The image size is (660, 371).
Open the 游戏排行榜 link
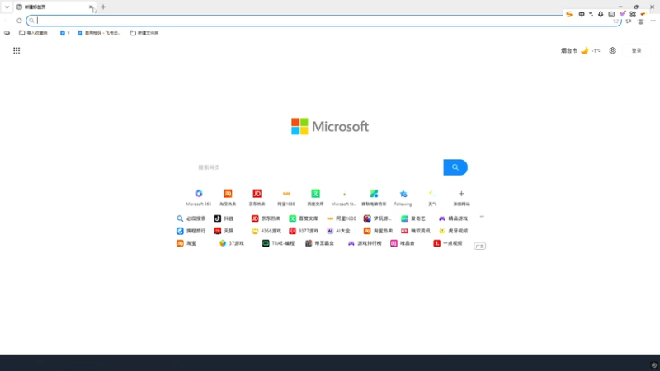[x=365, y=243]
